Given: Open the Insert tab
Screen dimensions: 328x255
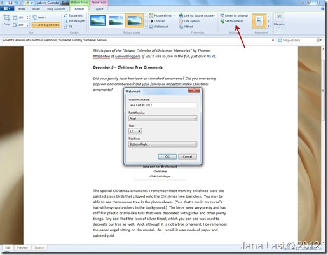Looking at the screenshot, I should pyautogui.click(x=36, y=9).
